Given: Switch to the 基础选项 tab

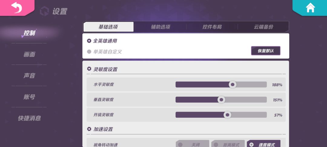Looking at the screenshot, I should (x=108, y=27).
